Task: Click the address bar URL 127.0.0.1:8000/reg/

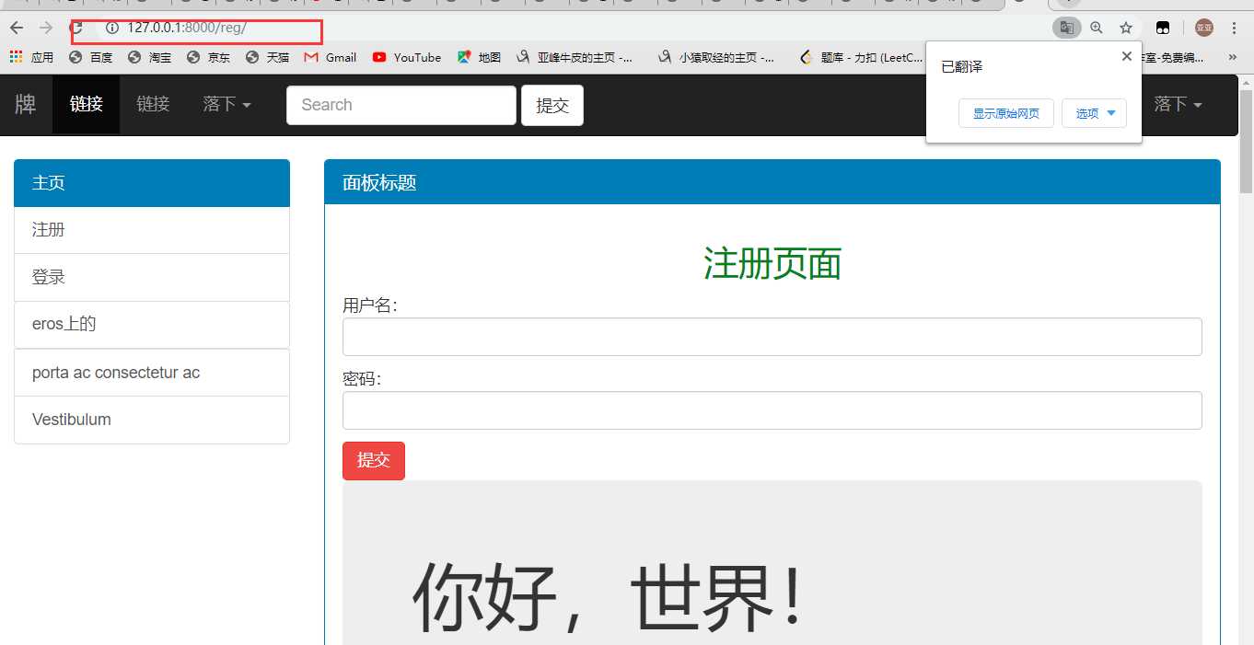Action: pos(187,28)
